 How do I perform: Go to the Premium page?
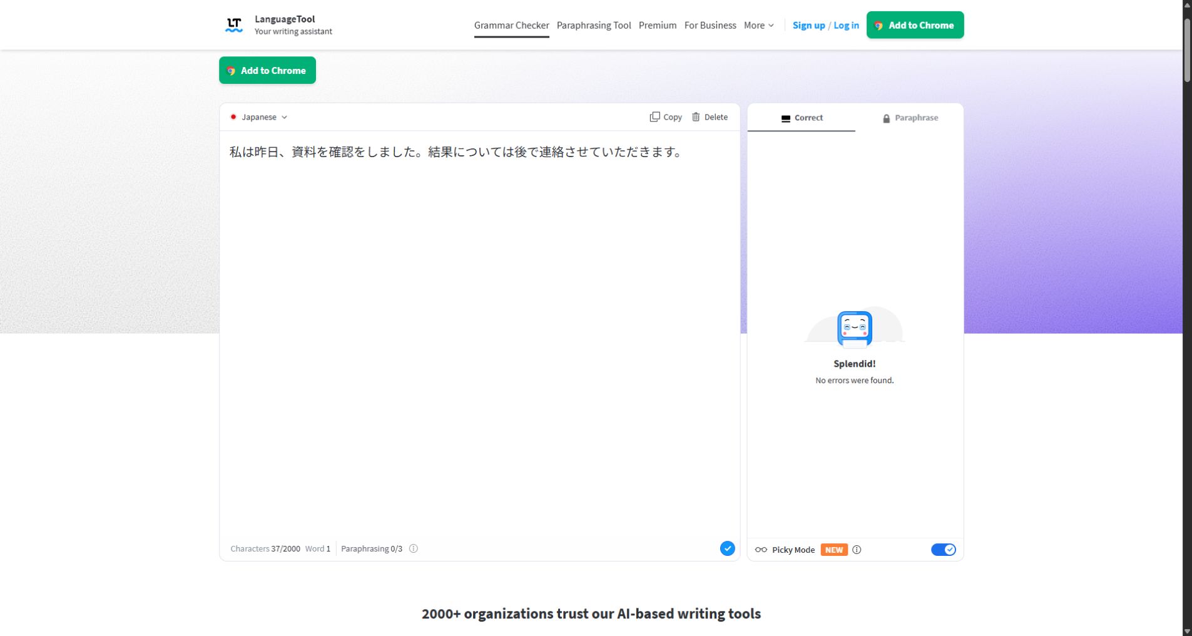(658, 25)
